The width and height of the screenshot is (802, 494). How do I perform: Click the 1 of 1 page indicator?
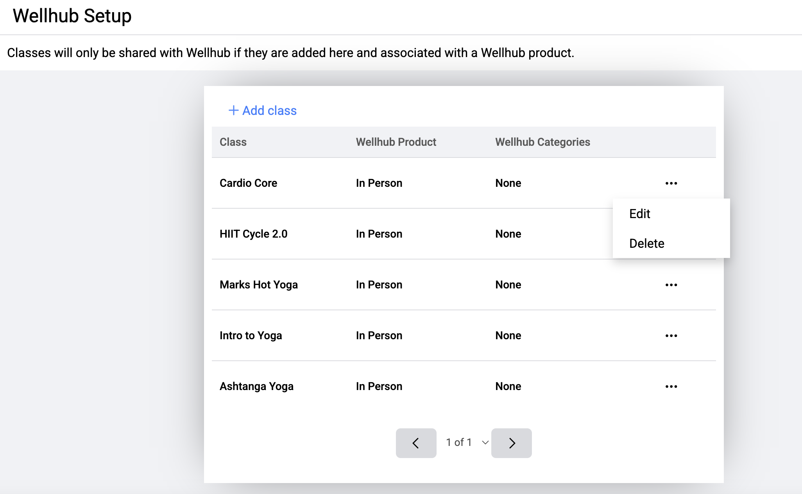click(x=459, y=442)
